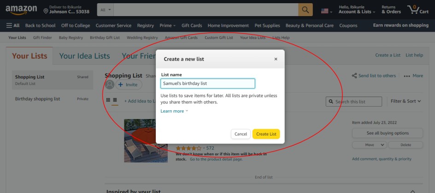Screen dimensions: 435x193
Task: Click See all buying options
Action: 388,133
